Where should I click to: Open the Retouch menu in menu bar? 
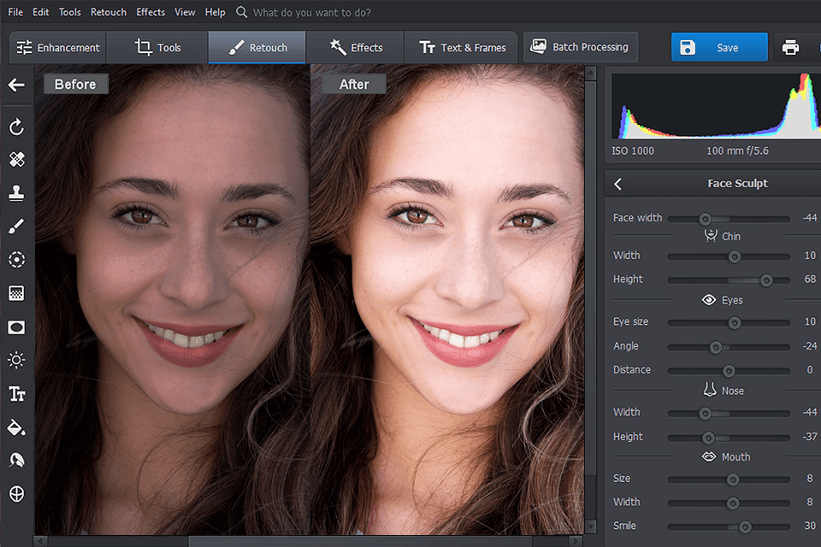pos(109,12)
